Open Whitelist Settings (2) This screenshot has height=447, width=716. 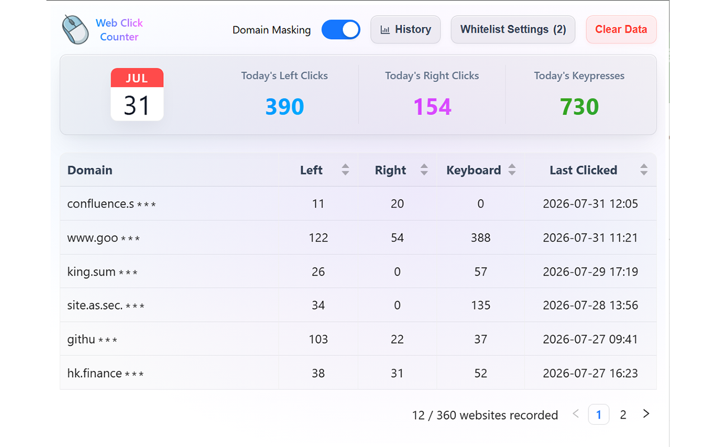point(513,30)
